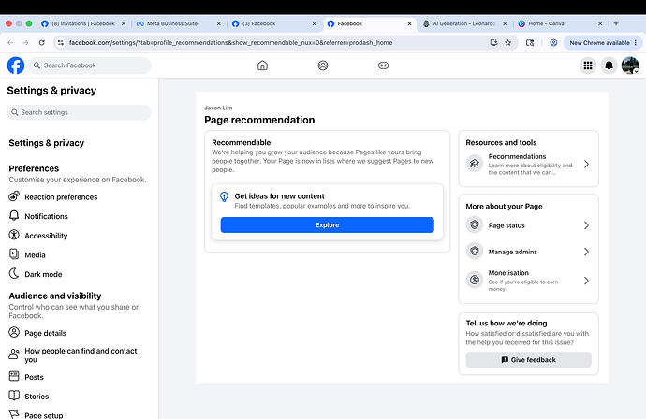Open Page details settings
Viewport: 646px width, 419px height.
click(45, 333)
